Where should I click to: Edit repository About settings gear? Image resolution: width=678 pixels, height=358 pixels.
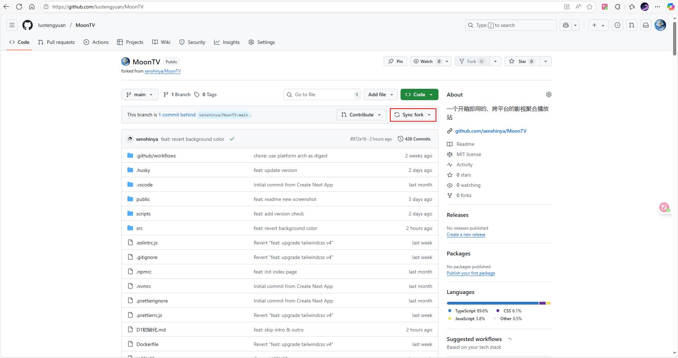tap(549, 94)
